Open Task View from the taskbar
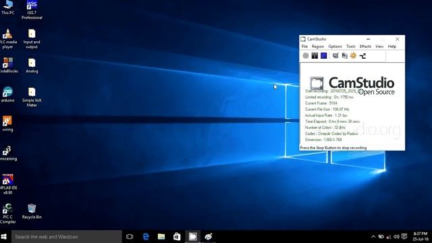 point(130,237)
